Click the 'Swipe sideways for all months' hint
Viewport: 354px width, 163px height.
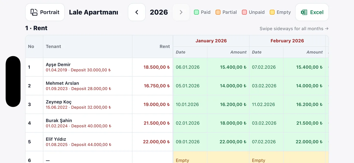(x=294, y=29)
